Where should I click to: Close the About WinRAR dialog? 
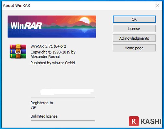click(x=157, y=5)
